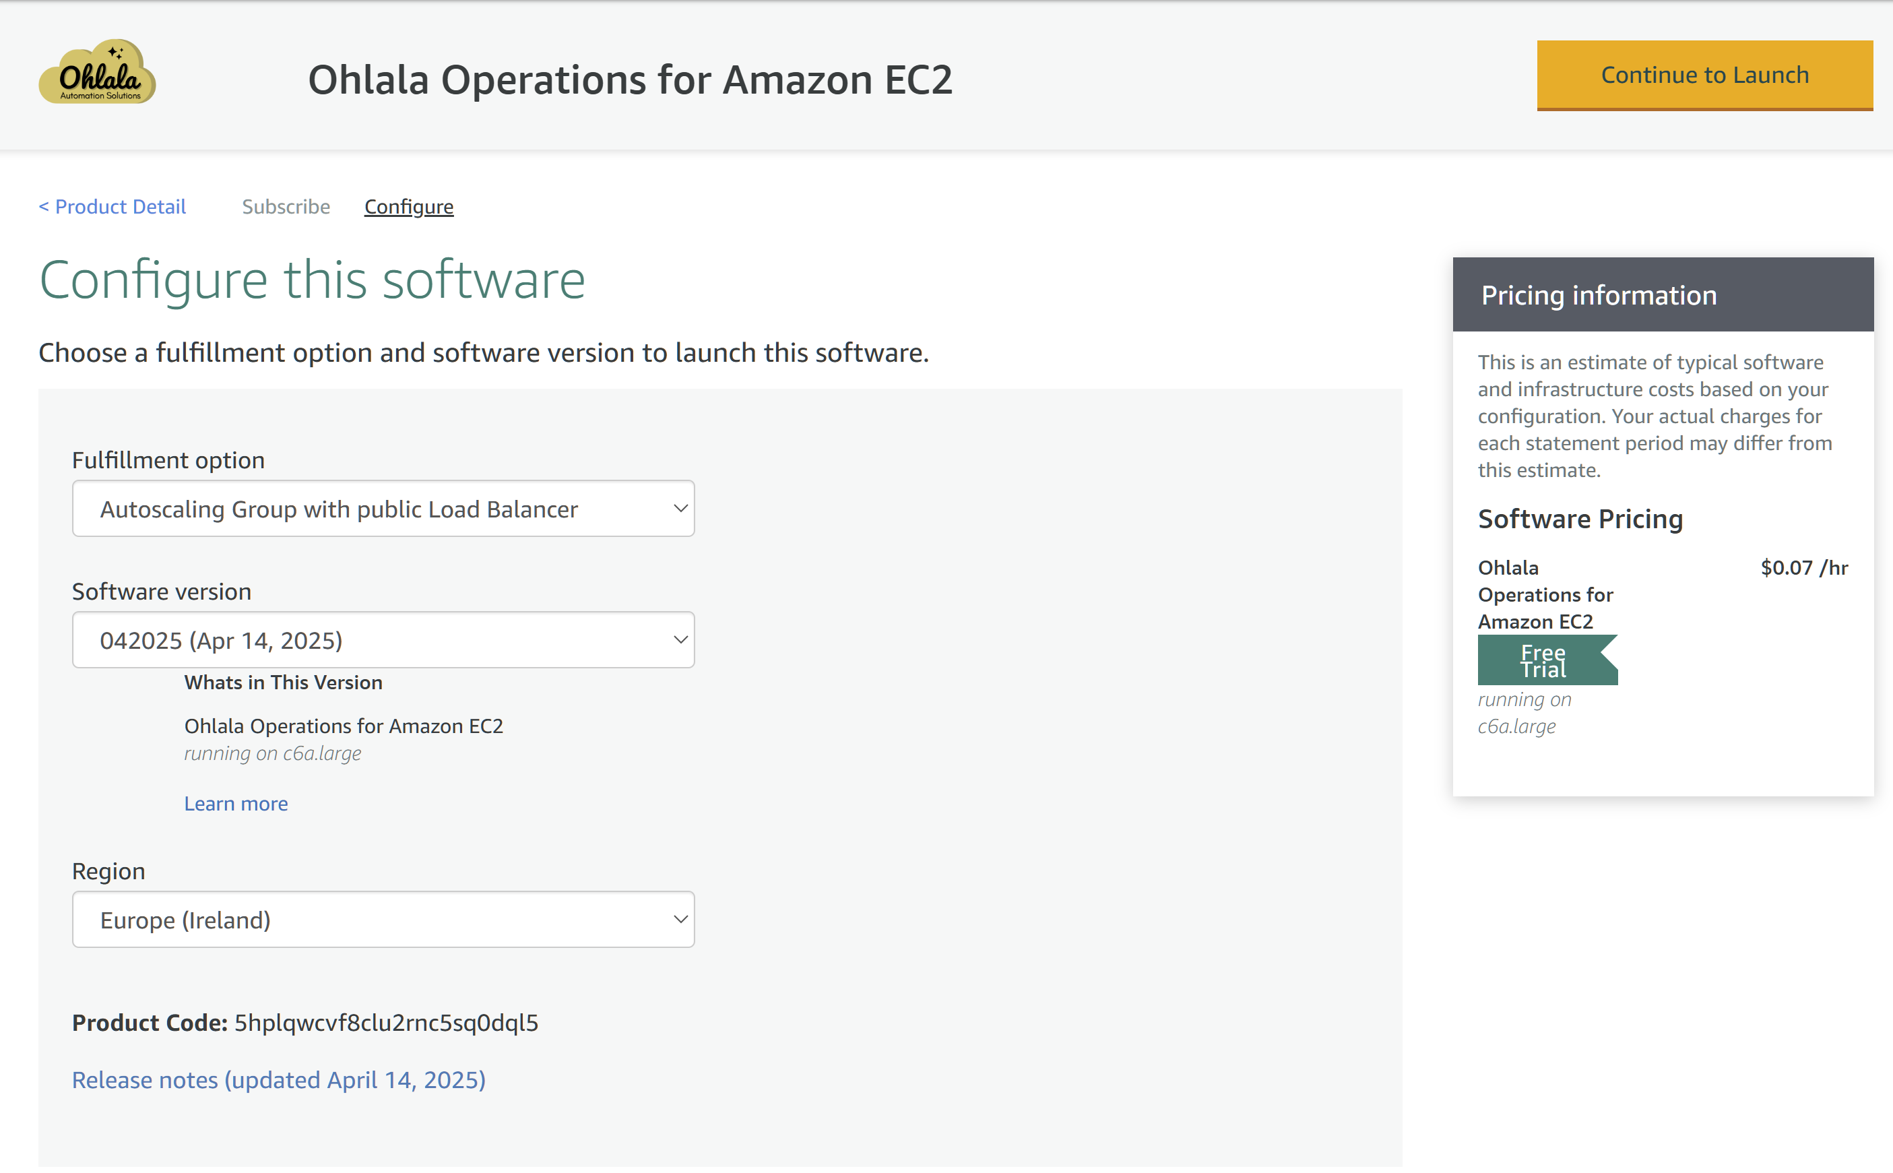Click the $0.07 /hr price
The height and width of the screenshot is (1173, 1893).
[1804, 568]
